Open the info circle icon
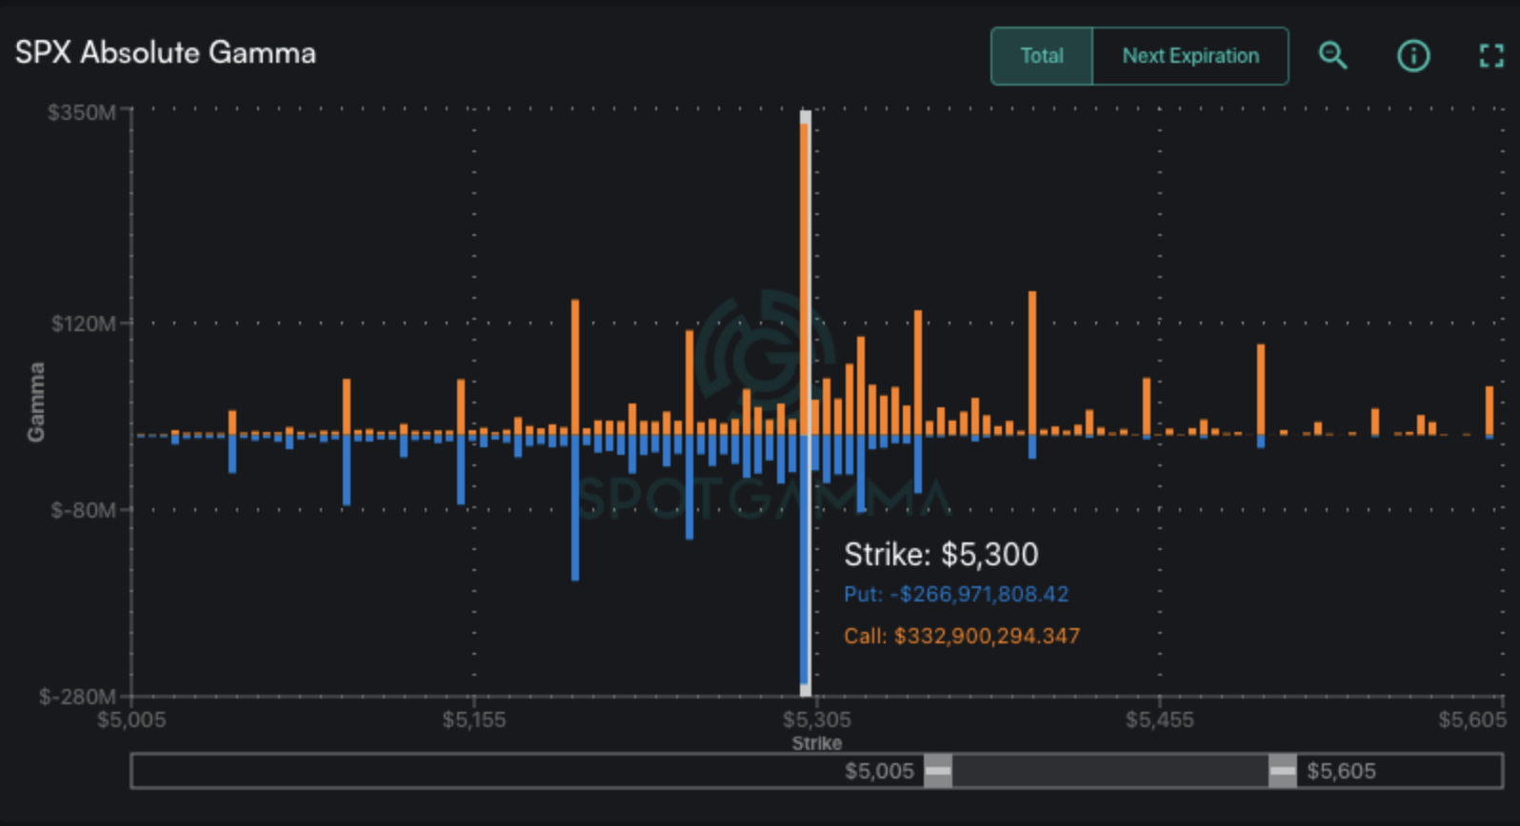This screenshot has width=1520, height=826. coord(1412,56)
